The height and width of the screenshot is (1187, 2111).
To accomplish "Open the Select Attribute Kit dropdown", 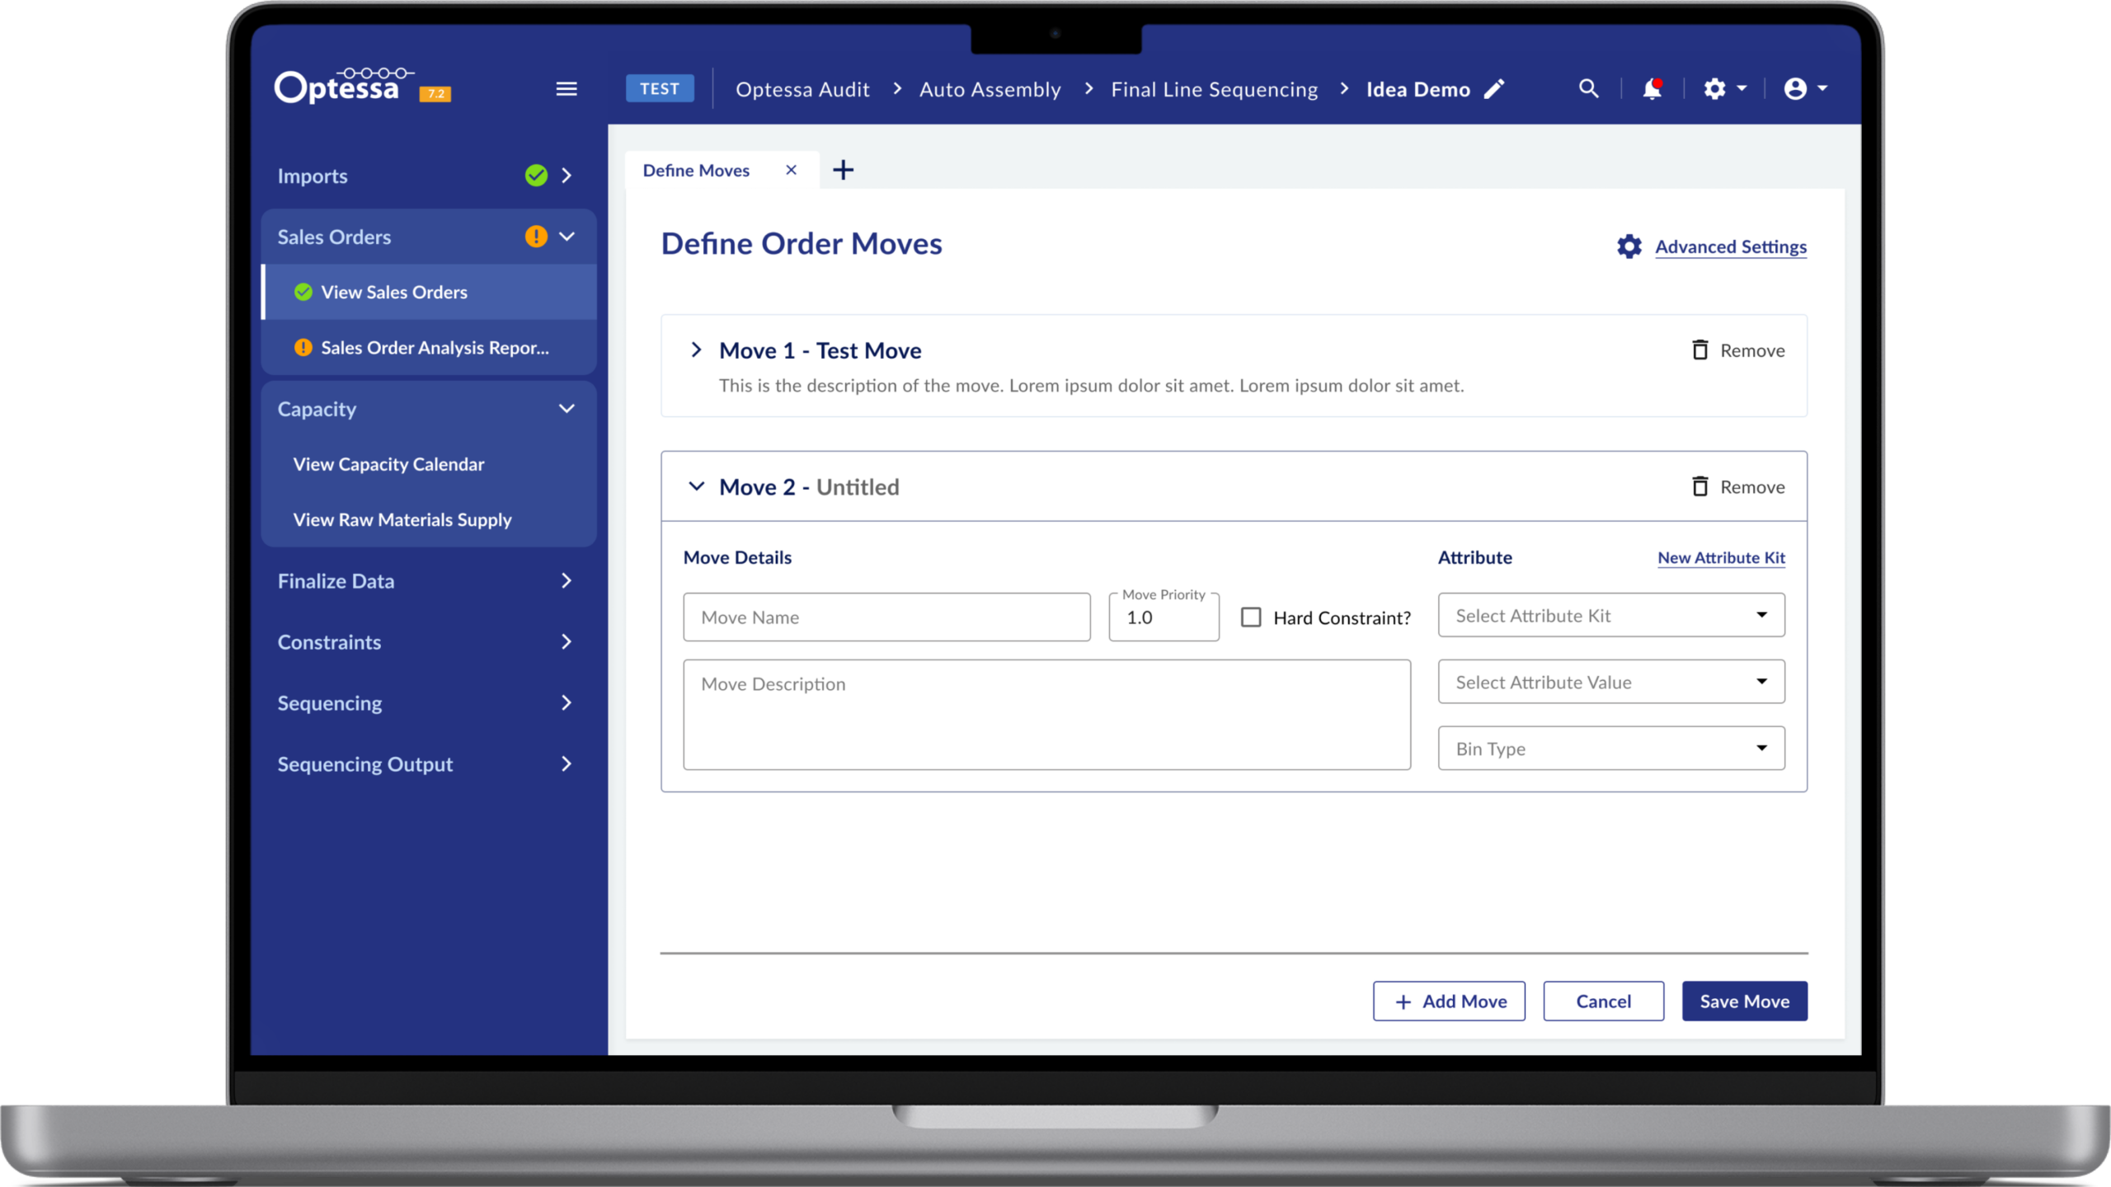I will [x=1610, y=616].
